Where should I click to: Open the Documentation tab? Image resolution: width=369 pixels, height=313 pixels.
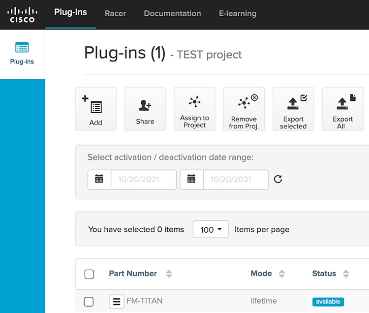(172, 14)
